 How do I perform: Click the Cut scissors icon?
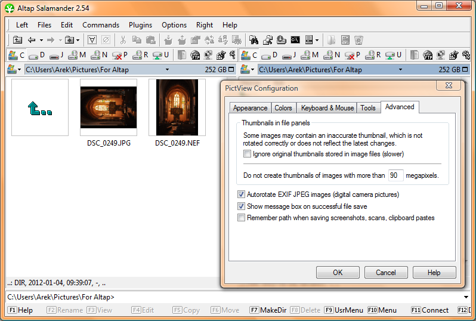[x=123, y=40]
